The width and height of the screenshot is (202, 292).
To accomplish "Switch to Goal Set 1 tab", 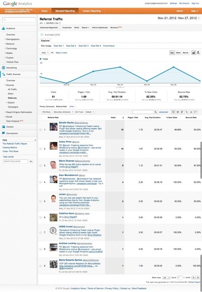I will point(58,45).
